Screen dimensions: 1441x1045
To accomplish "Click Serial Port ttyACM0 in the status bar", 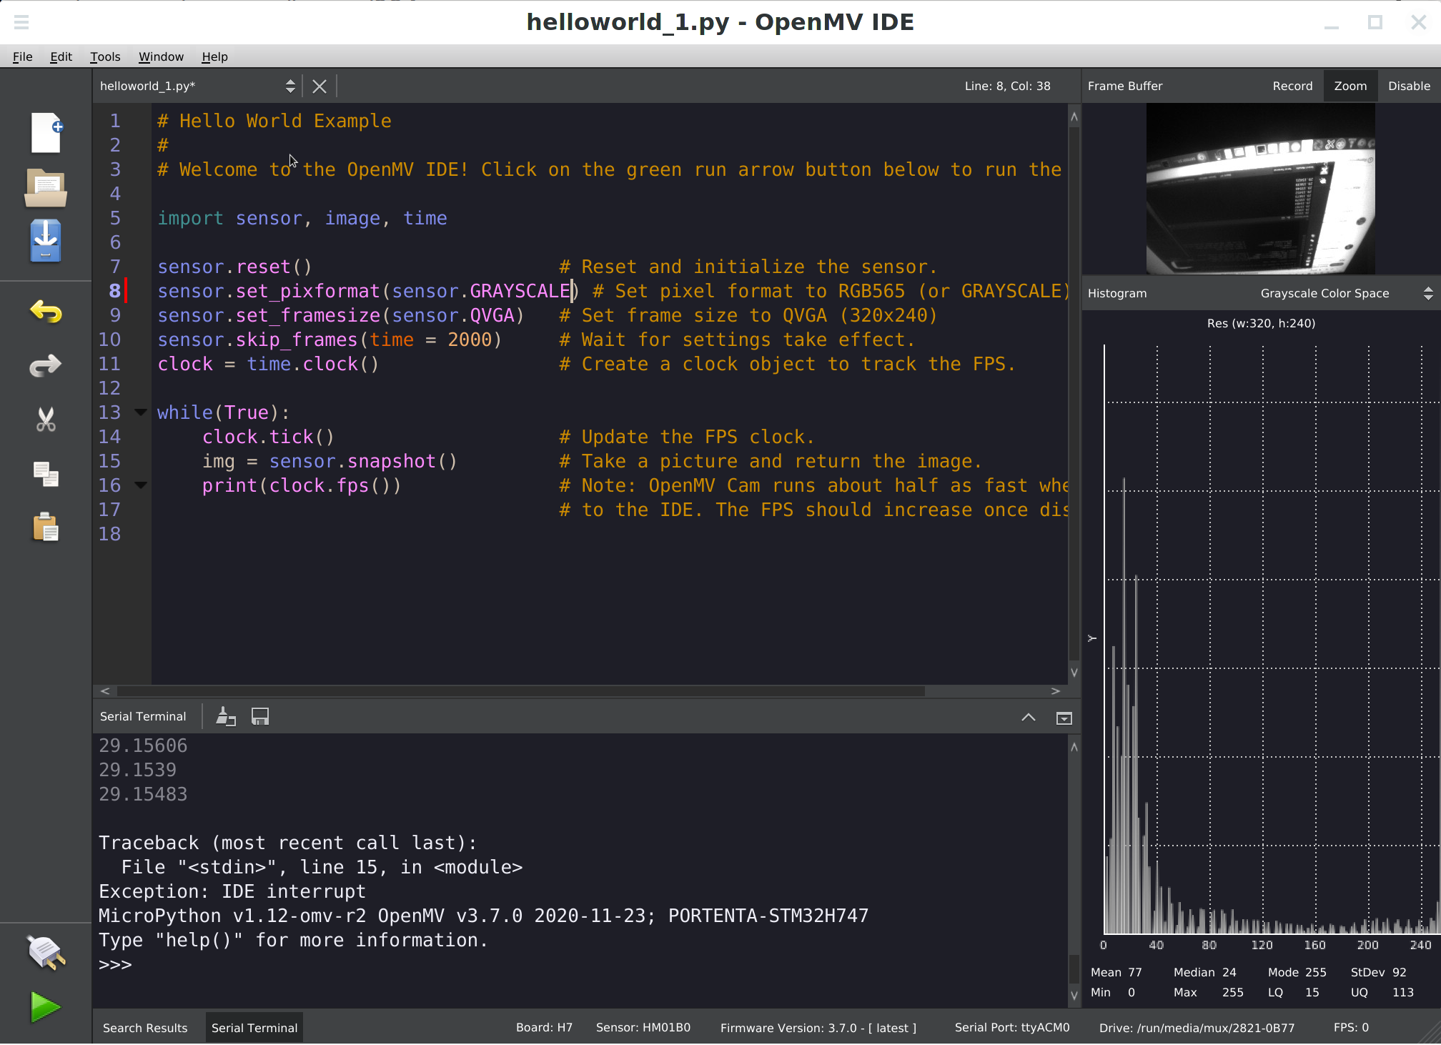I will 1011,1027.
